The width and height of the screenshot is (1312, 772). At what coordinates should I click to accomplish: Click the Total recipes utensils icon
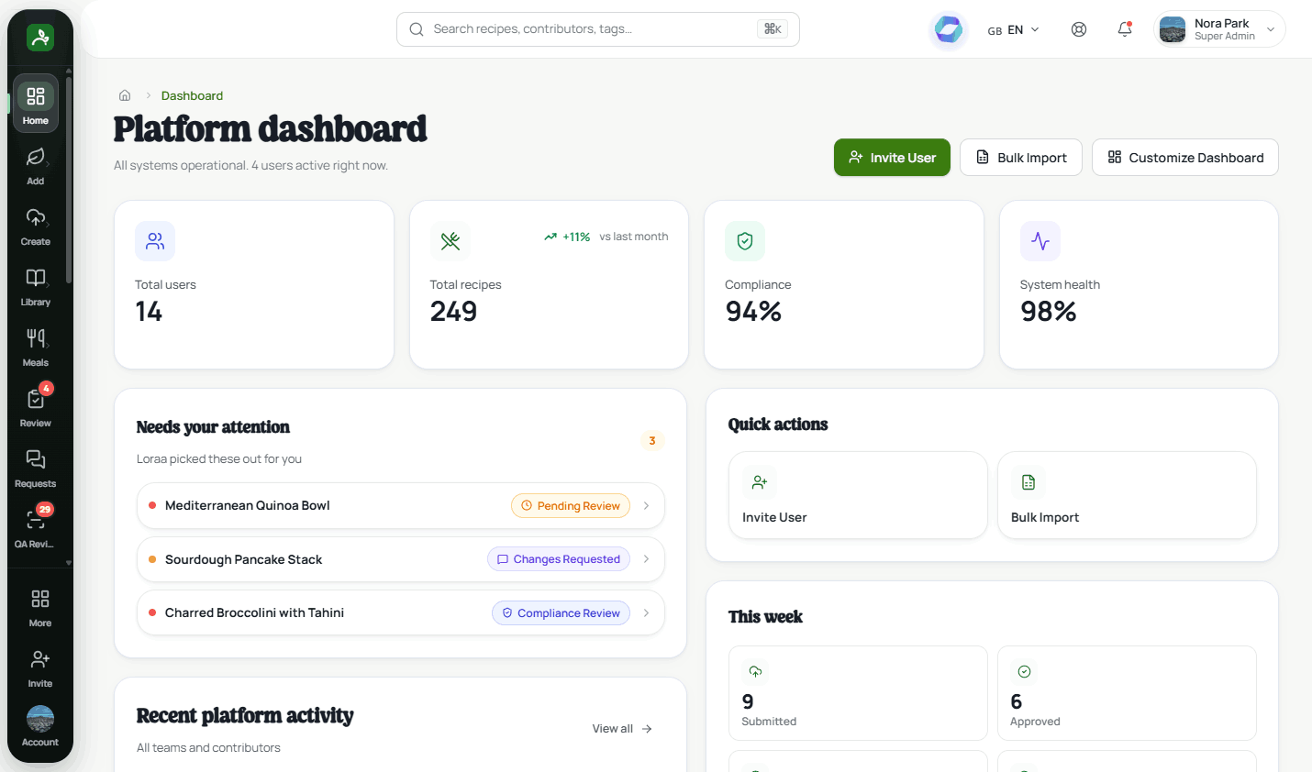point(450,241)
